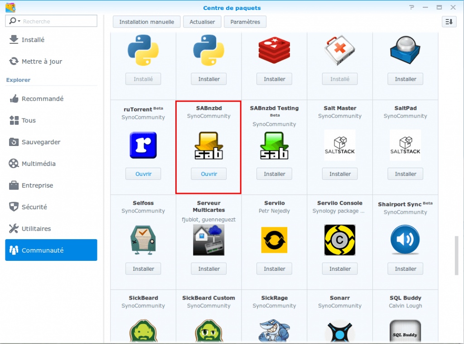
Task: Click the ruTorrent blue r icon
Action: tap(143, 145)
